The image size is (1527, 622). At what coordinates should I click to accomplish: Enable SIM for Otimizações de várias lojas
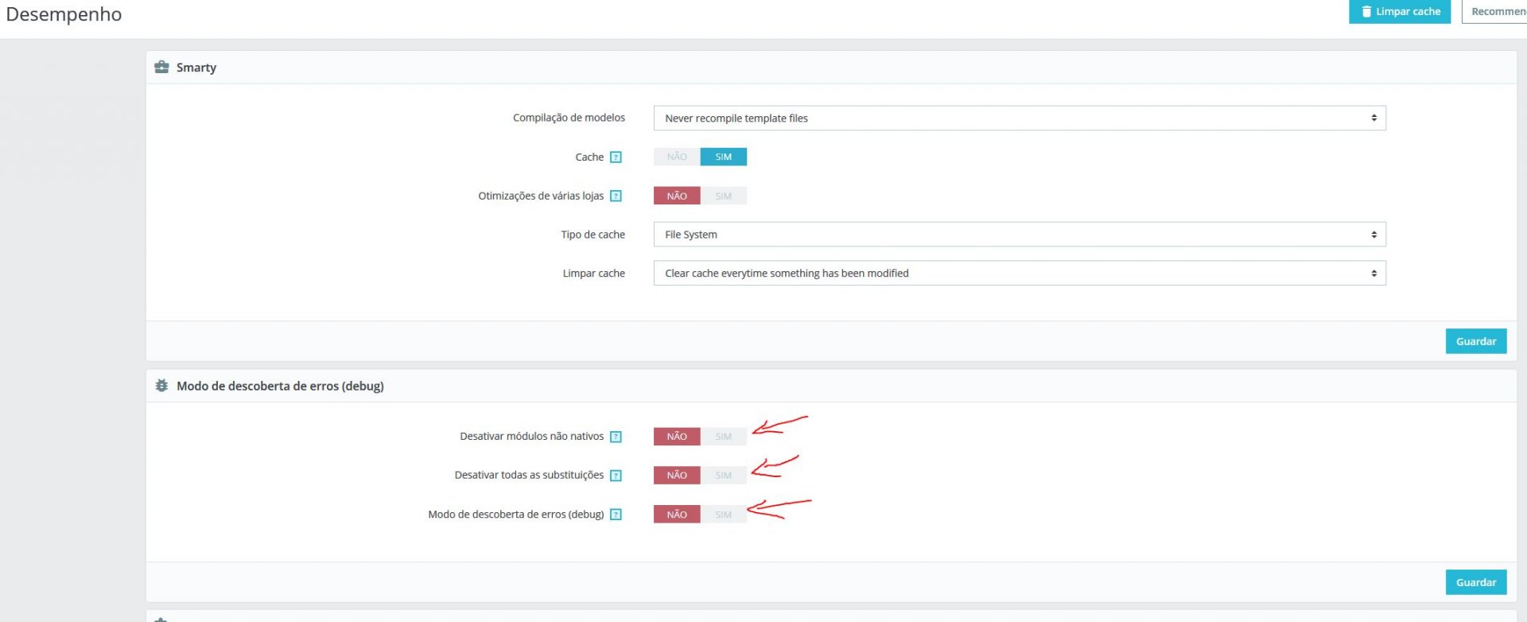click(723, 196)
